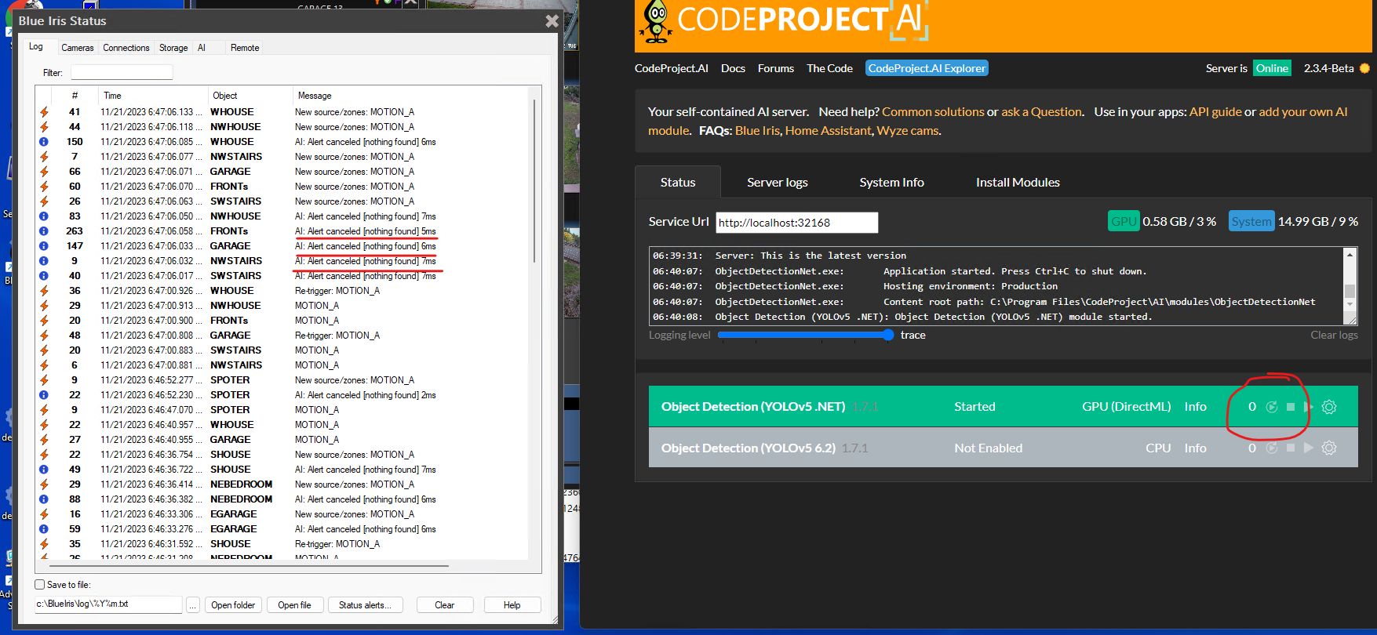Click Info for YOLOv5 .NET module
The width and height of the screenshot is (1377, 635).
[1196, 407]
